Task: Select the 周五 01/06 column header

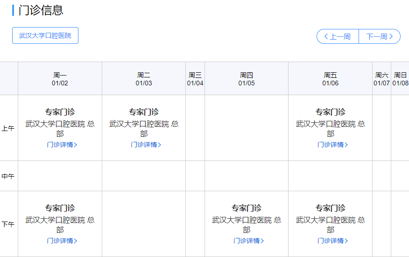Action: pyautogui.click(x=331, y=79)
